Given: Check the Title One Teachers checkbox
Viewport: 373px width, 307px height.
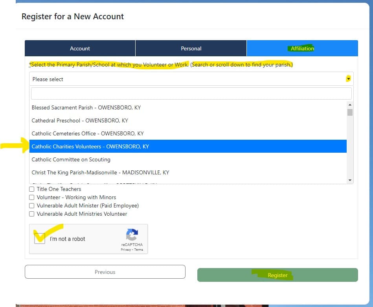Looking at the screenshot, I should (x=31, y=189).
